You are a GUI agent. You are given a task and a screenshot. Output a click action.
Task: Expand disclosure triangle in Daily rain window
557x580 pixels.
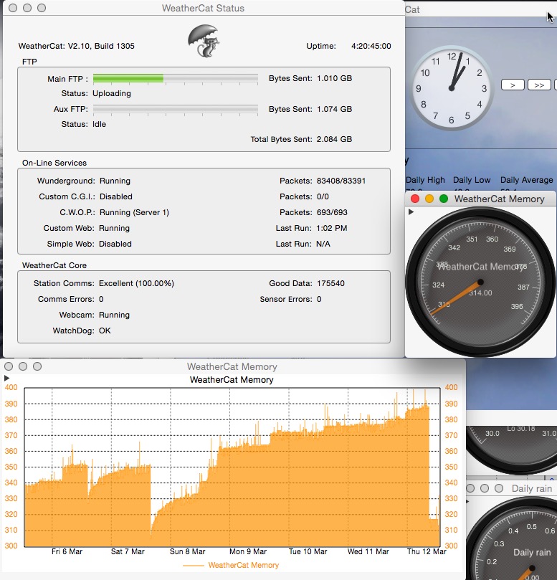tap(467, 502)
